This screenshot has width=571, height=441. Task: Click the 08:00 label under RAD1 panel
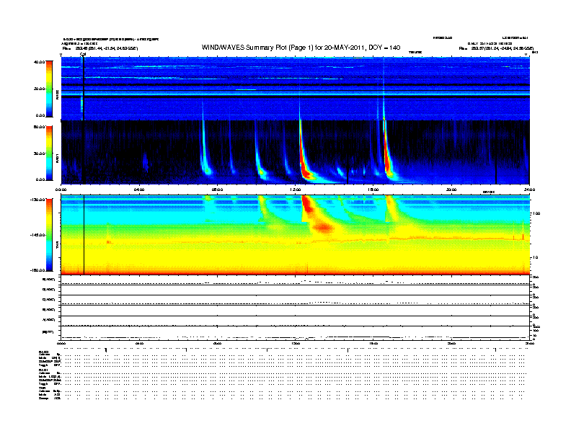(x=217, y=190)
